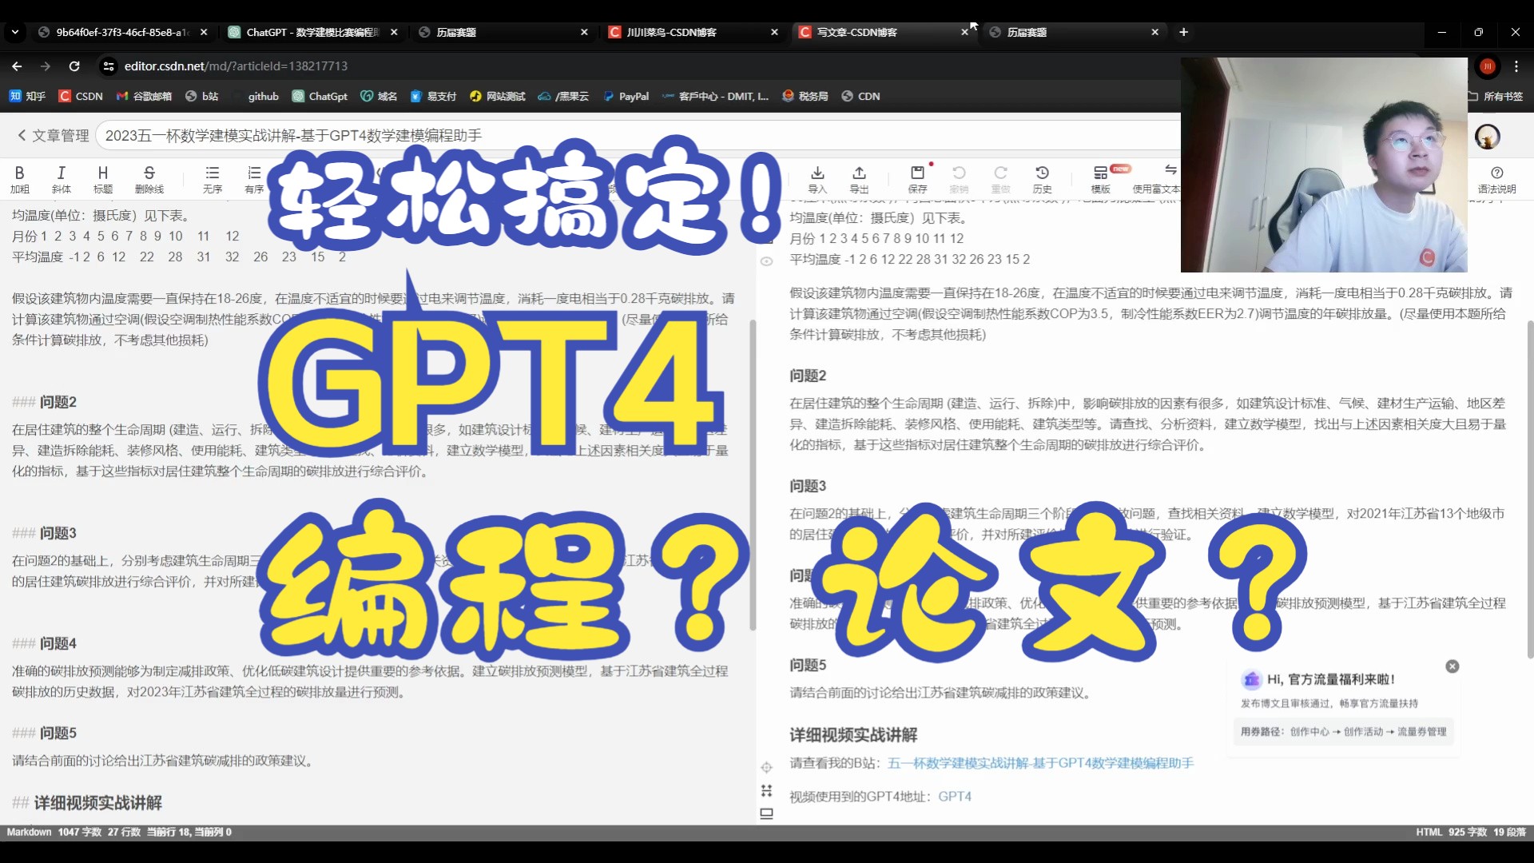
Task: Focus the address bar URL
Action: coord(236,66)
